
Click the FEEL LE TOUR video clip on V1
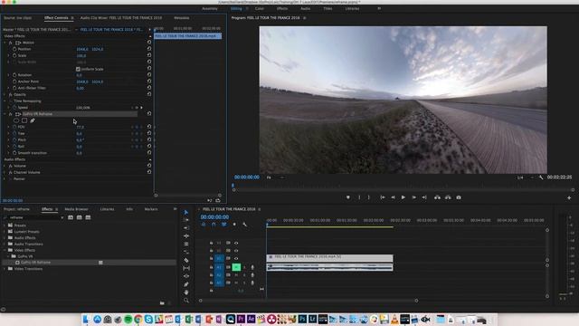coord(329,258)
